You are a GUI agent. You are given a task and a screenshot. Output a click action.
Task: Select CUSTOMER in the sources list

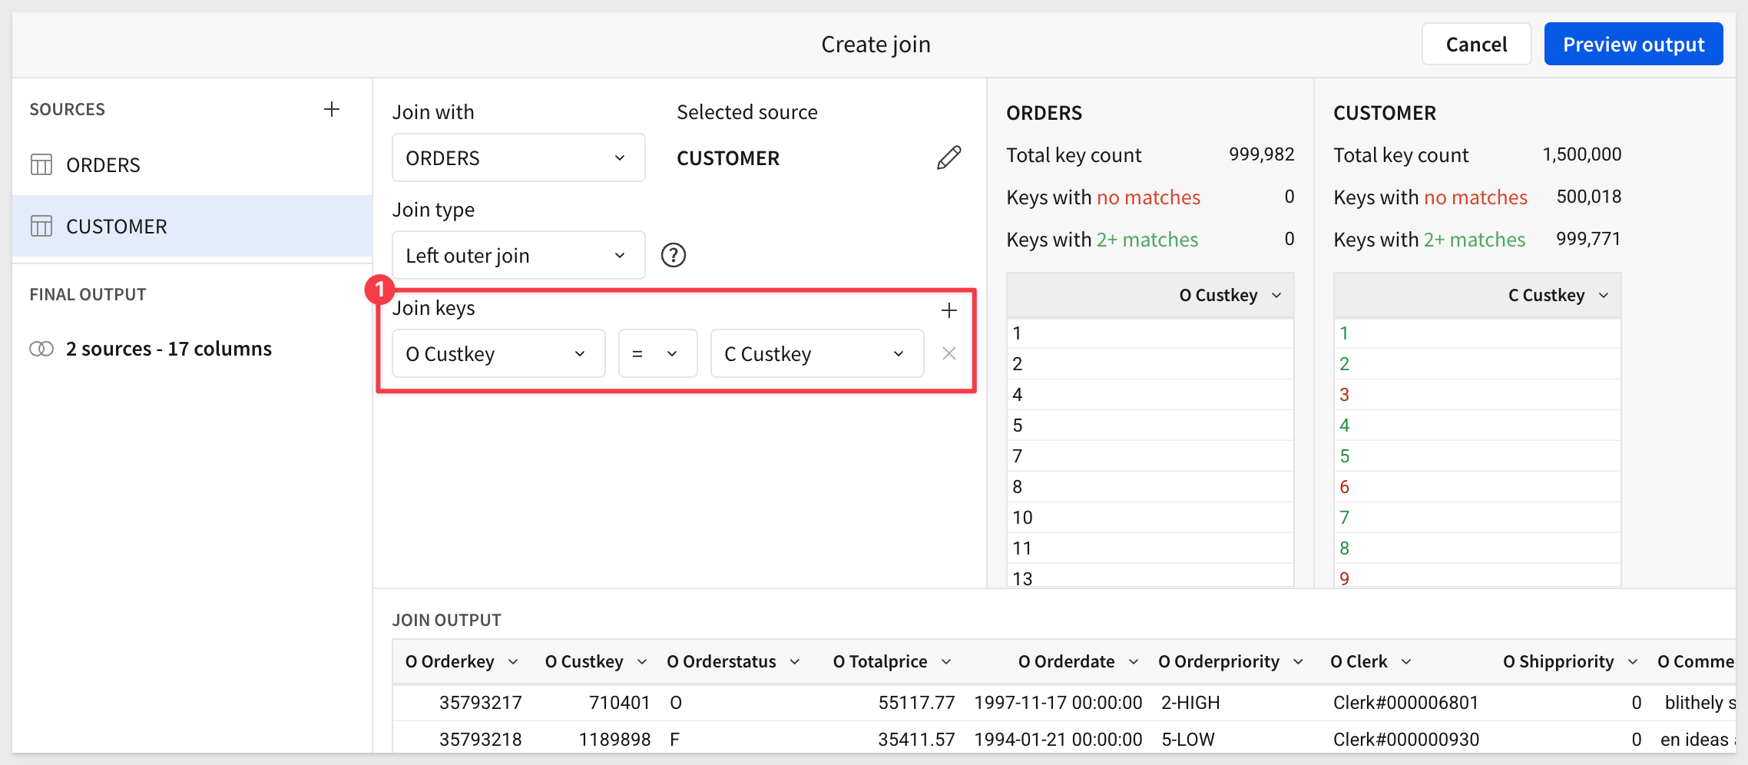192,226
